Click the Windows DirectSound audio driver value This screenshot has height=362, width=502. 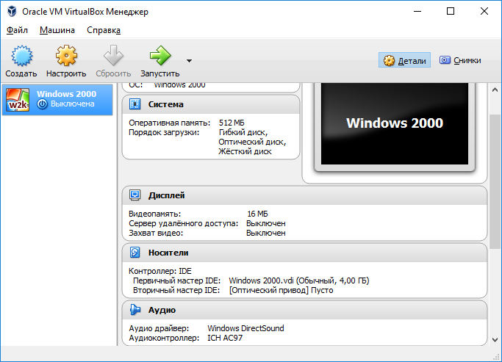click(x=245, y=328)
